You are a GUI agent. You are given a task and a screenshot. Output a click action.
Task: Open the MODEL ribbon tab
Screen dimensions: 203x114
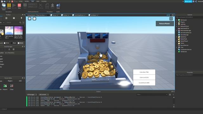tap(27, 1)
